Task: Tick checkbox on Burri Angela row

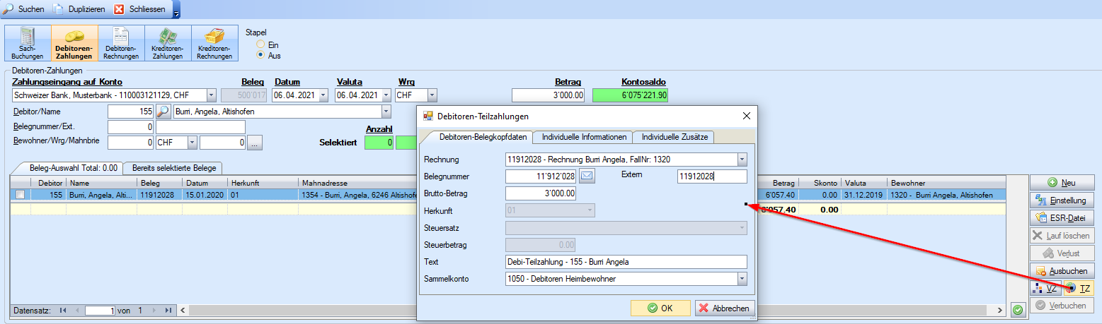Action: click(21, 194)
